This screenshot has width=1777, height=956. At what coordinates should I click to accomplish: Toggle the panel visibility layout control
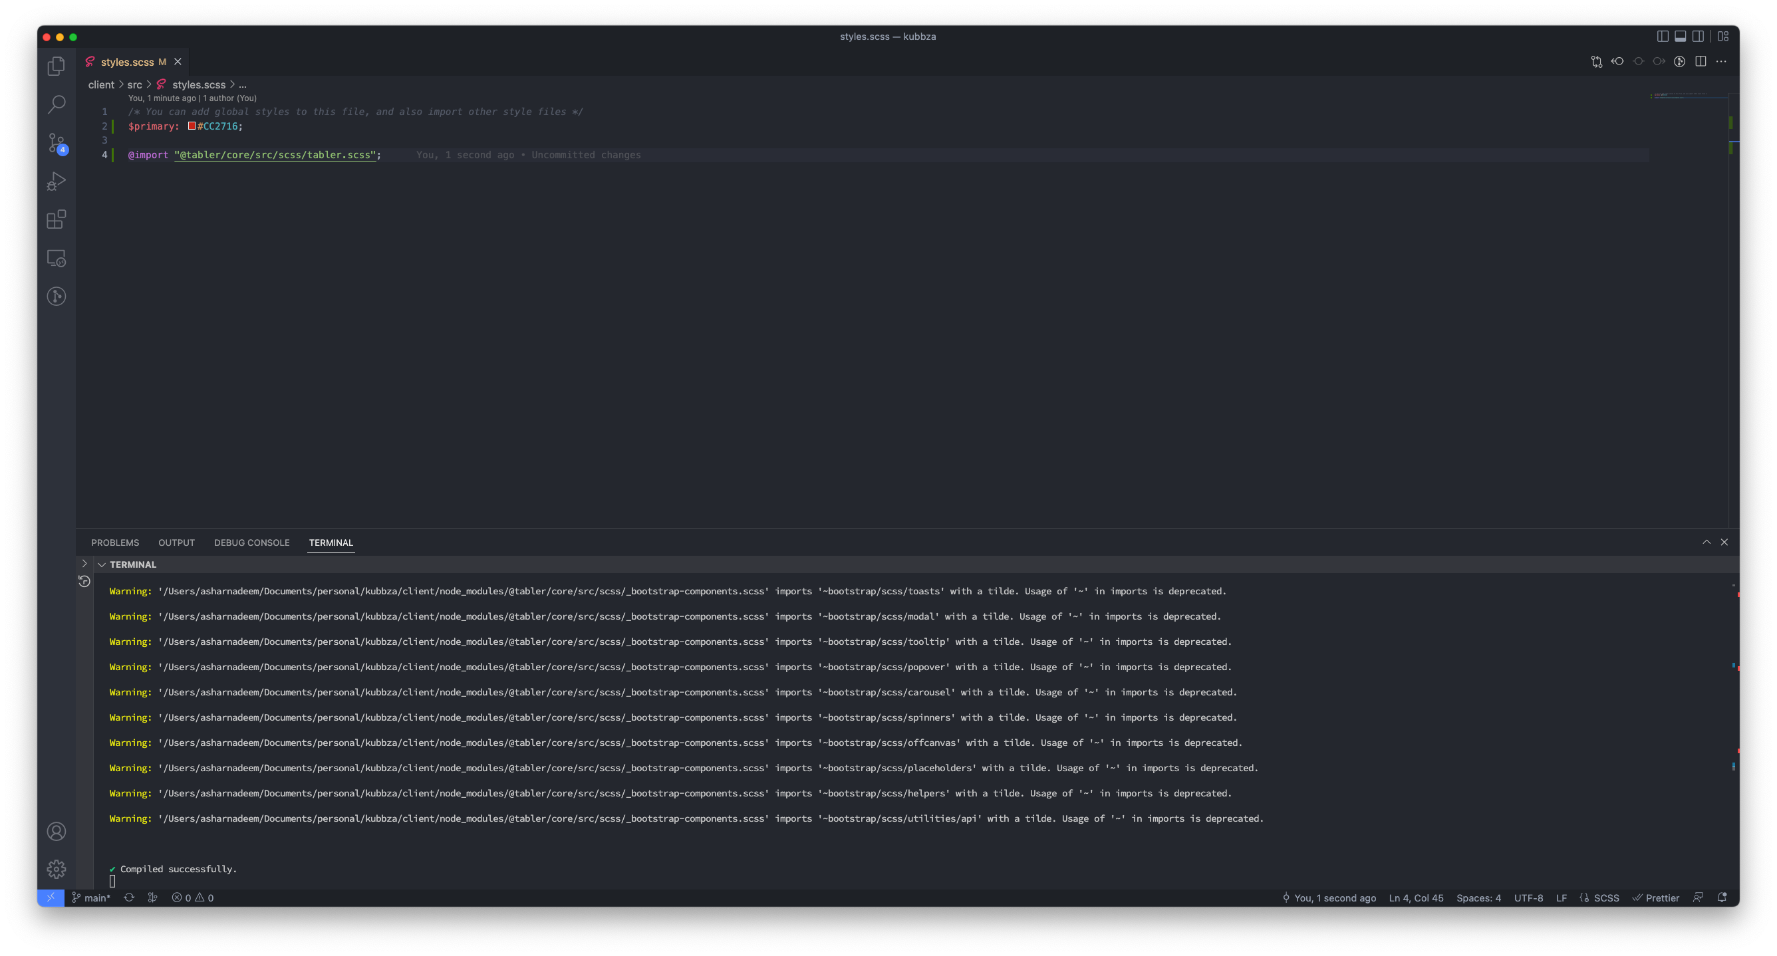(1680, 37)
